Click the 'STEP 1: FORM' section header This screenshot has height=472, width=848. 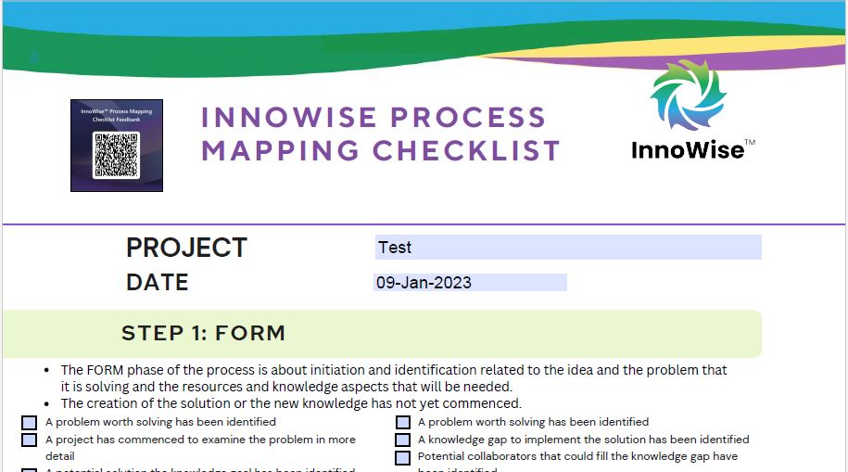pyautogui.click(x=203, y=333)
